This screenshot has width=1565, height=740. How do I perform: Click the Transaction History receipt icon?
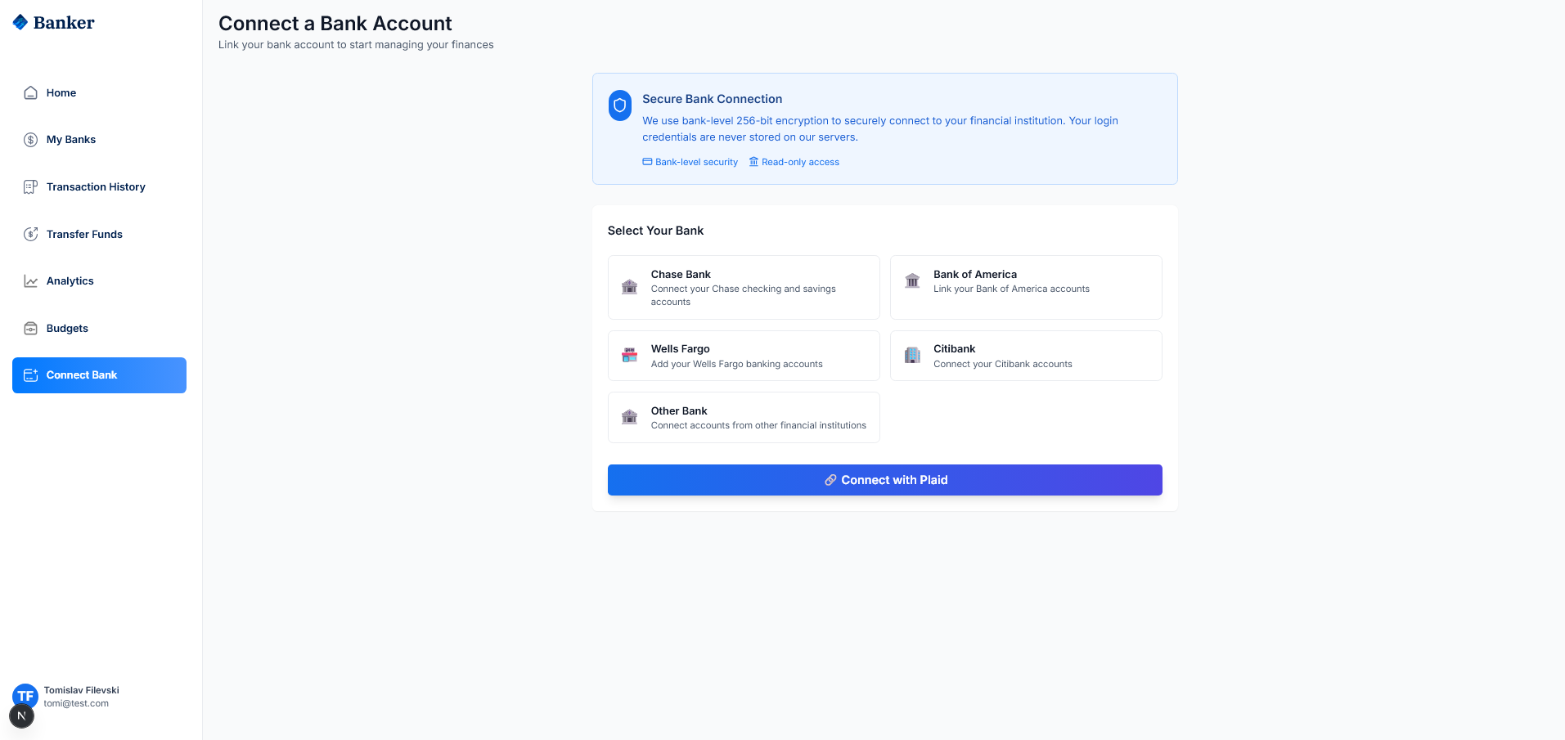coord(30,187)
